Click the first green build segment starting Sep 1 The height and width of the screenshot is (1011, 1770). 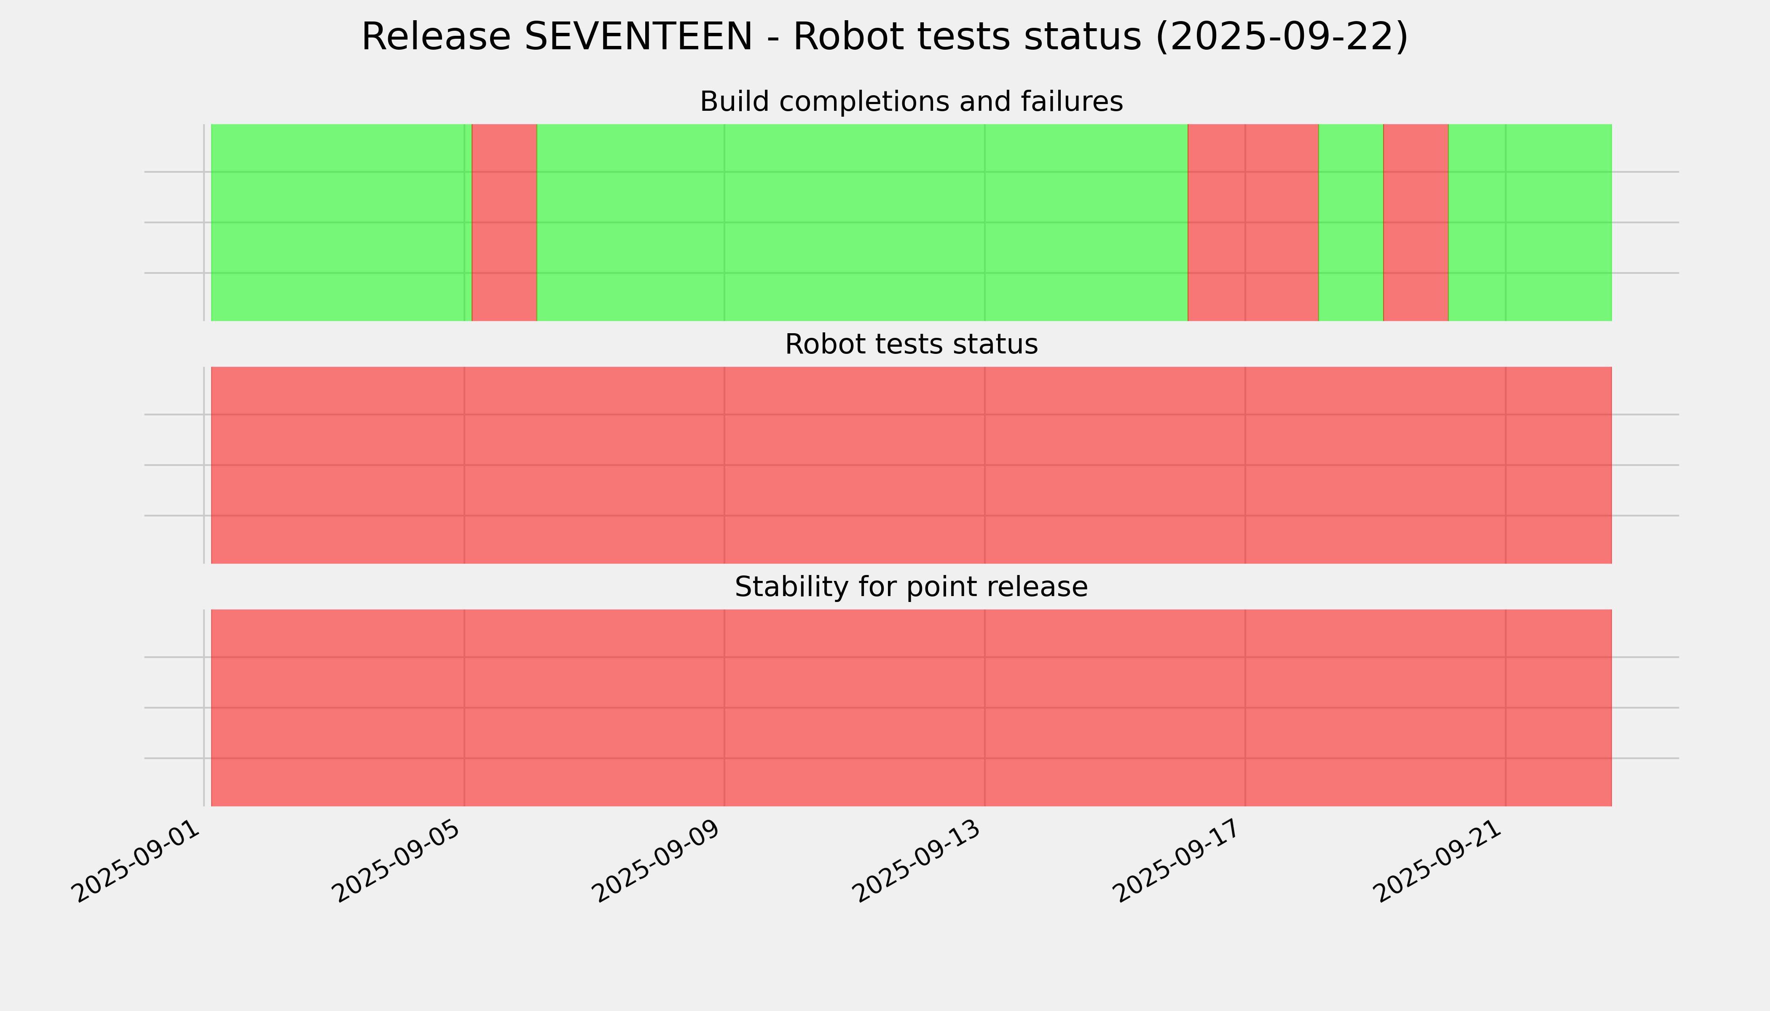click(x=341, y=222)
